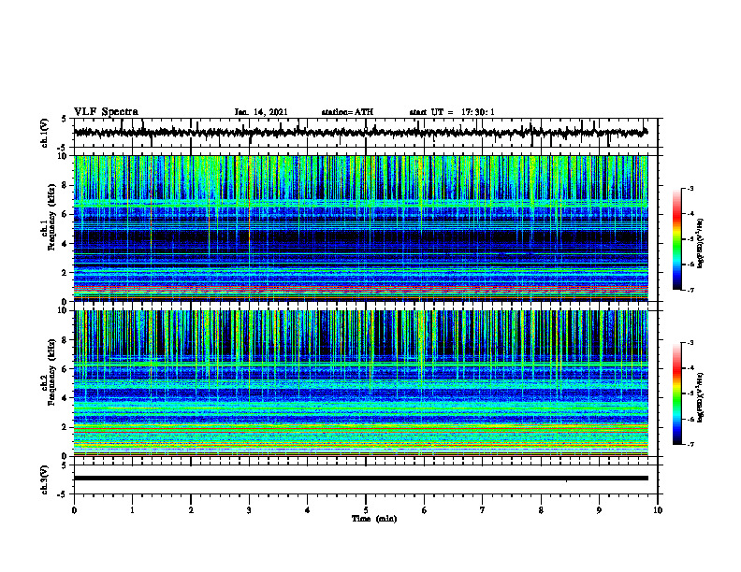Screen dimensions: 741x572
Task: Select the date text "Jan. 14, 2021"
Action: pyautogui.click(x=261, y=112)
